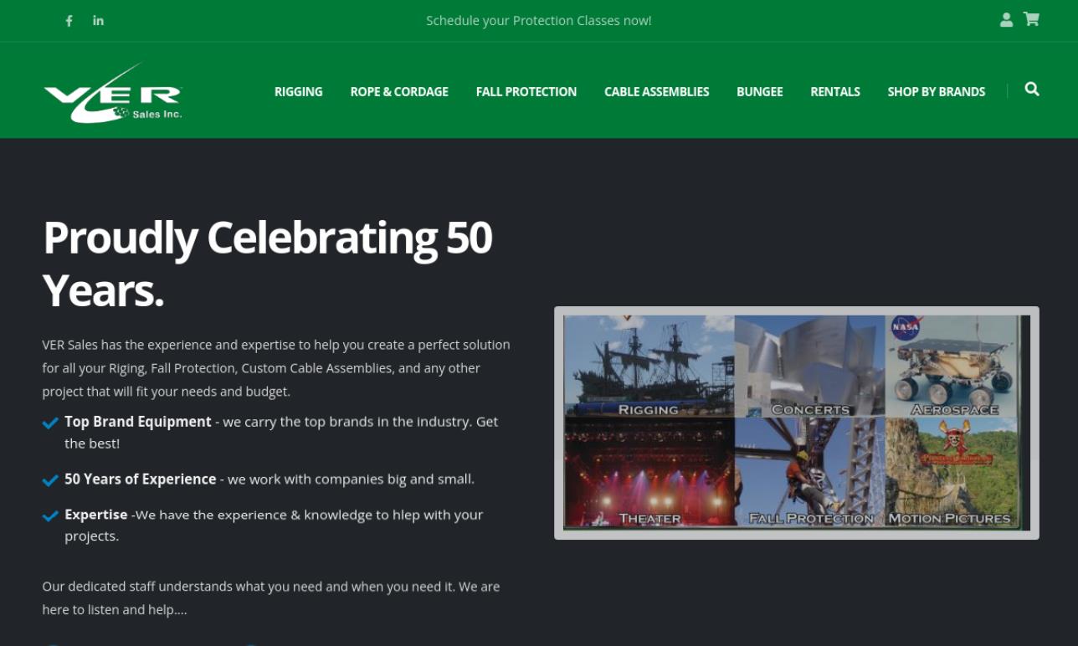
Task: Click the Rigging pirate ship image tile
Action: pos(649,366)
